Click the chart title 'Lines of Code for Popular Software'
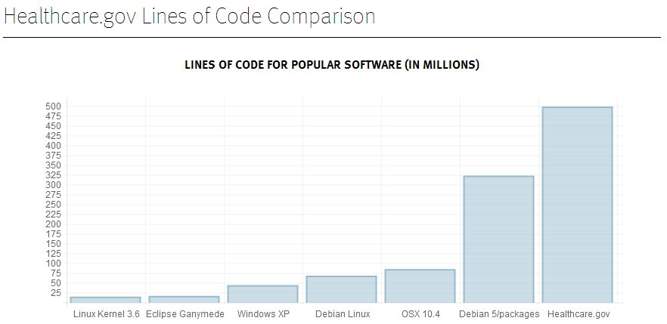The width and height of the screenshot is (667, 324). point(332,65)
